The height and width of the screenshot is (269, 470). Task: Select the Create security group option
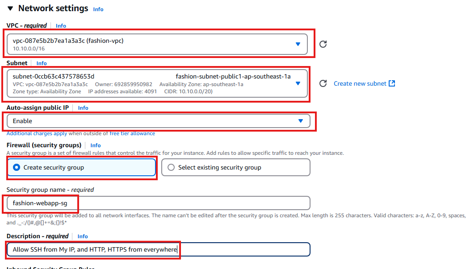coord(81,167)
